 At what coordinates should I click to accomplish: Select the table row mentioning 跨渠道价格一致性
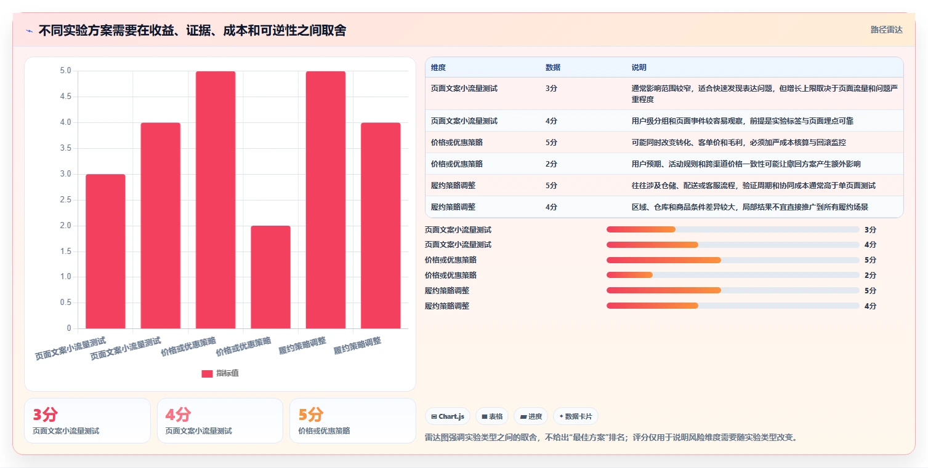point(664,164)
